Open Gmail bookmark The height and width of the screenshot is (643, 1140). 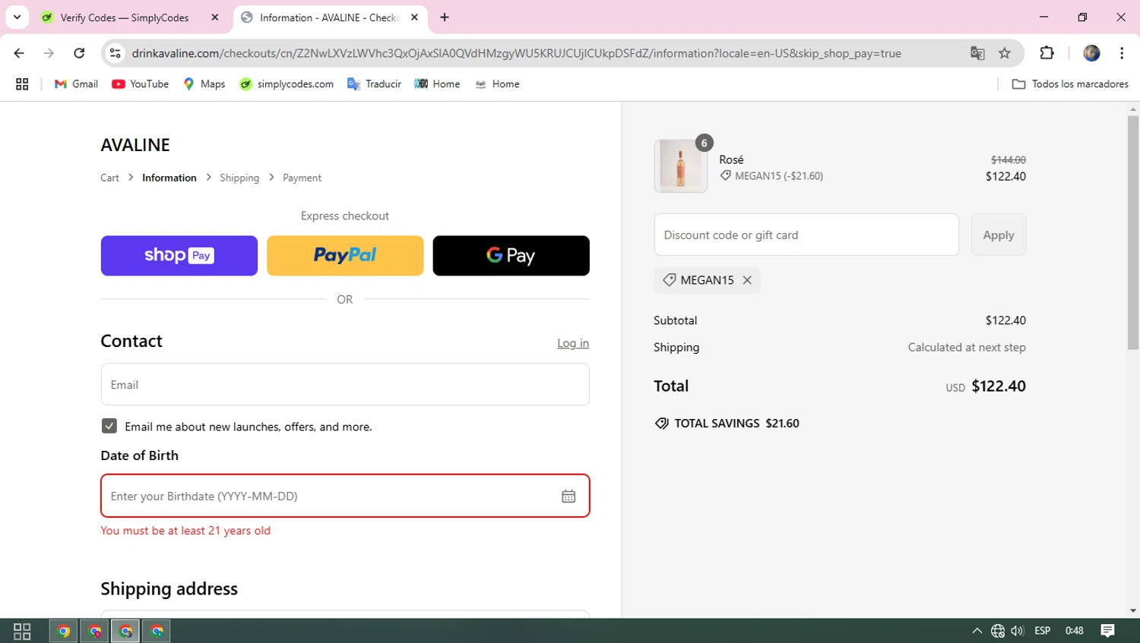pos(76,84)
